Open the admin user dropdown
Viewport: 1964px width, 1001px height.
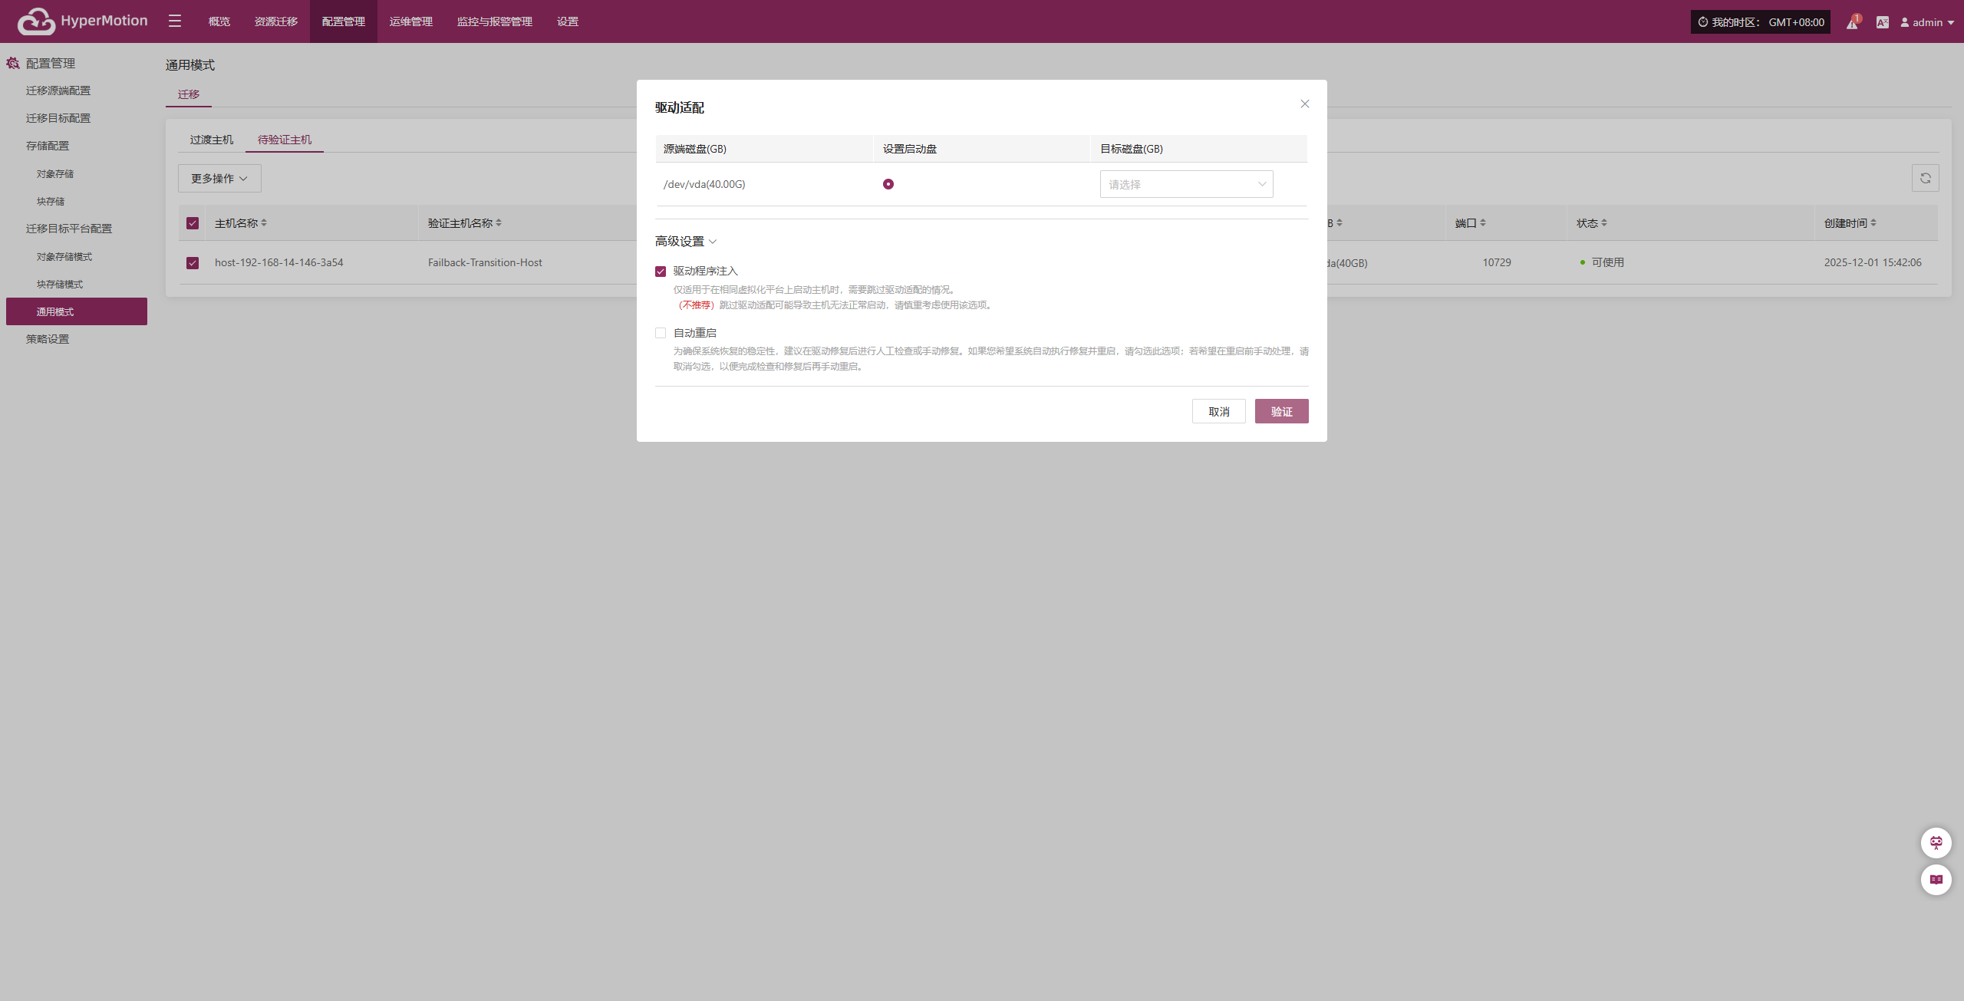coord(1926,22)
